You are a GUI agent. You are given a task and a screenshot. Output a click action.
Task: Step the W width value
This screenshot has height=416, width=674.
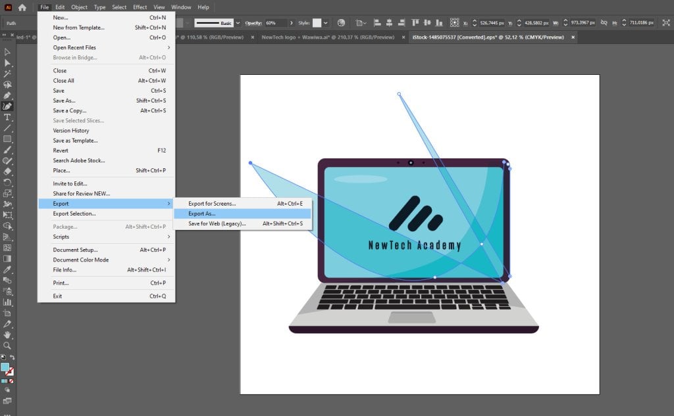click(x=565, y=23)
